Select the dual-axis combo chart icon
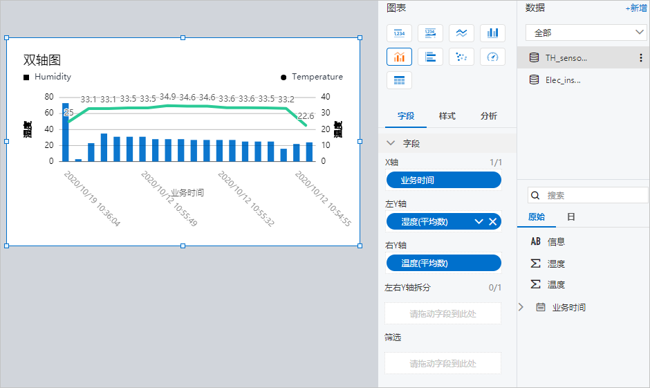This screenshot has height=388, width=650. click(x=399, y=57)
